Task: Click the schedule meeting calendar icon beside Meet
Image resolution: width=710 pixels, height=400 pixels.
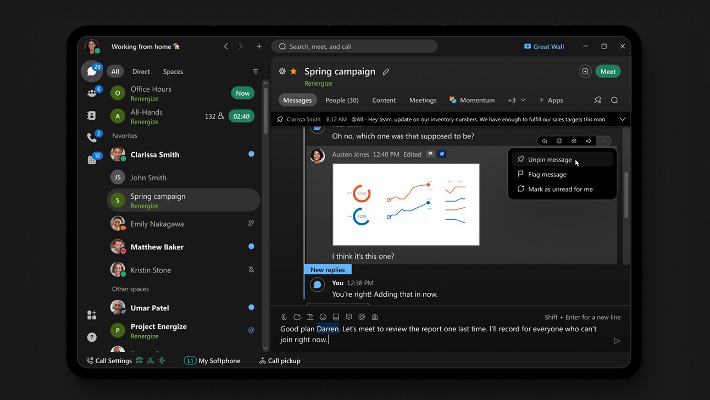Action: coord(585,71)
